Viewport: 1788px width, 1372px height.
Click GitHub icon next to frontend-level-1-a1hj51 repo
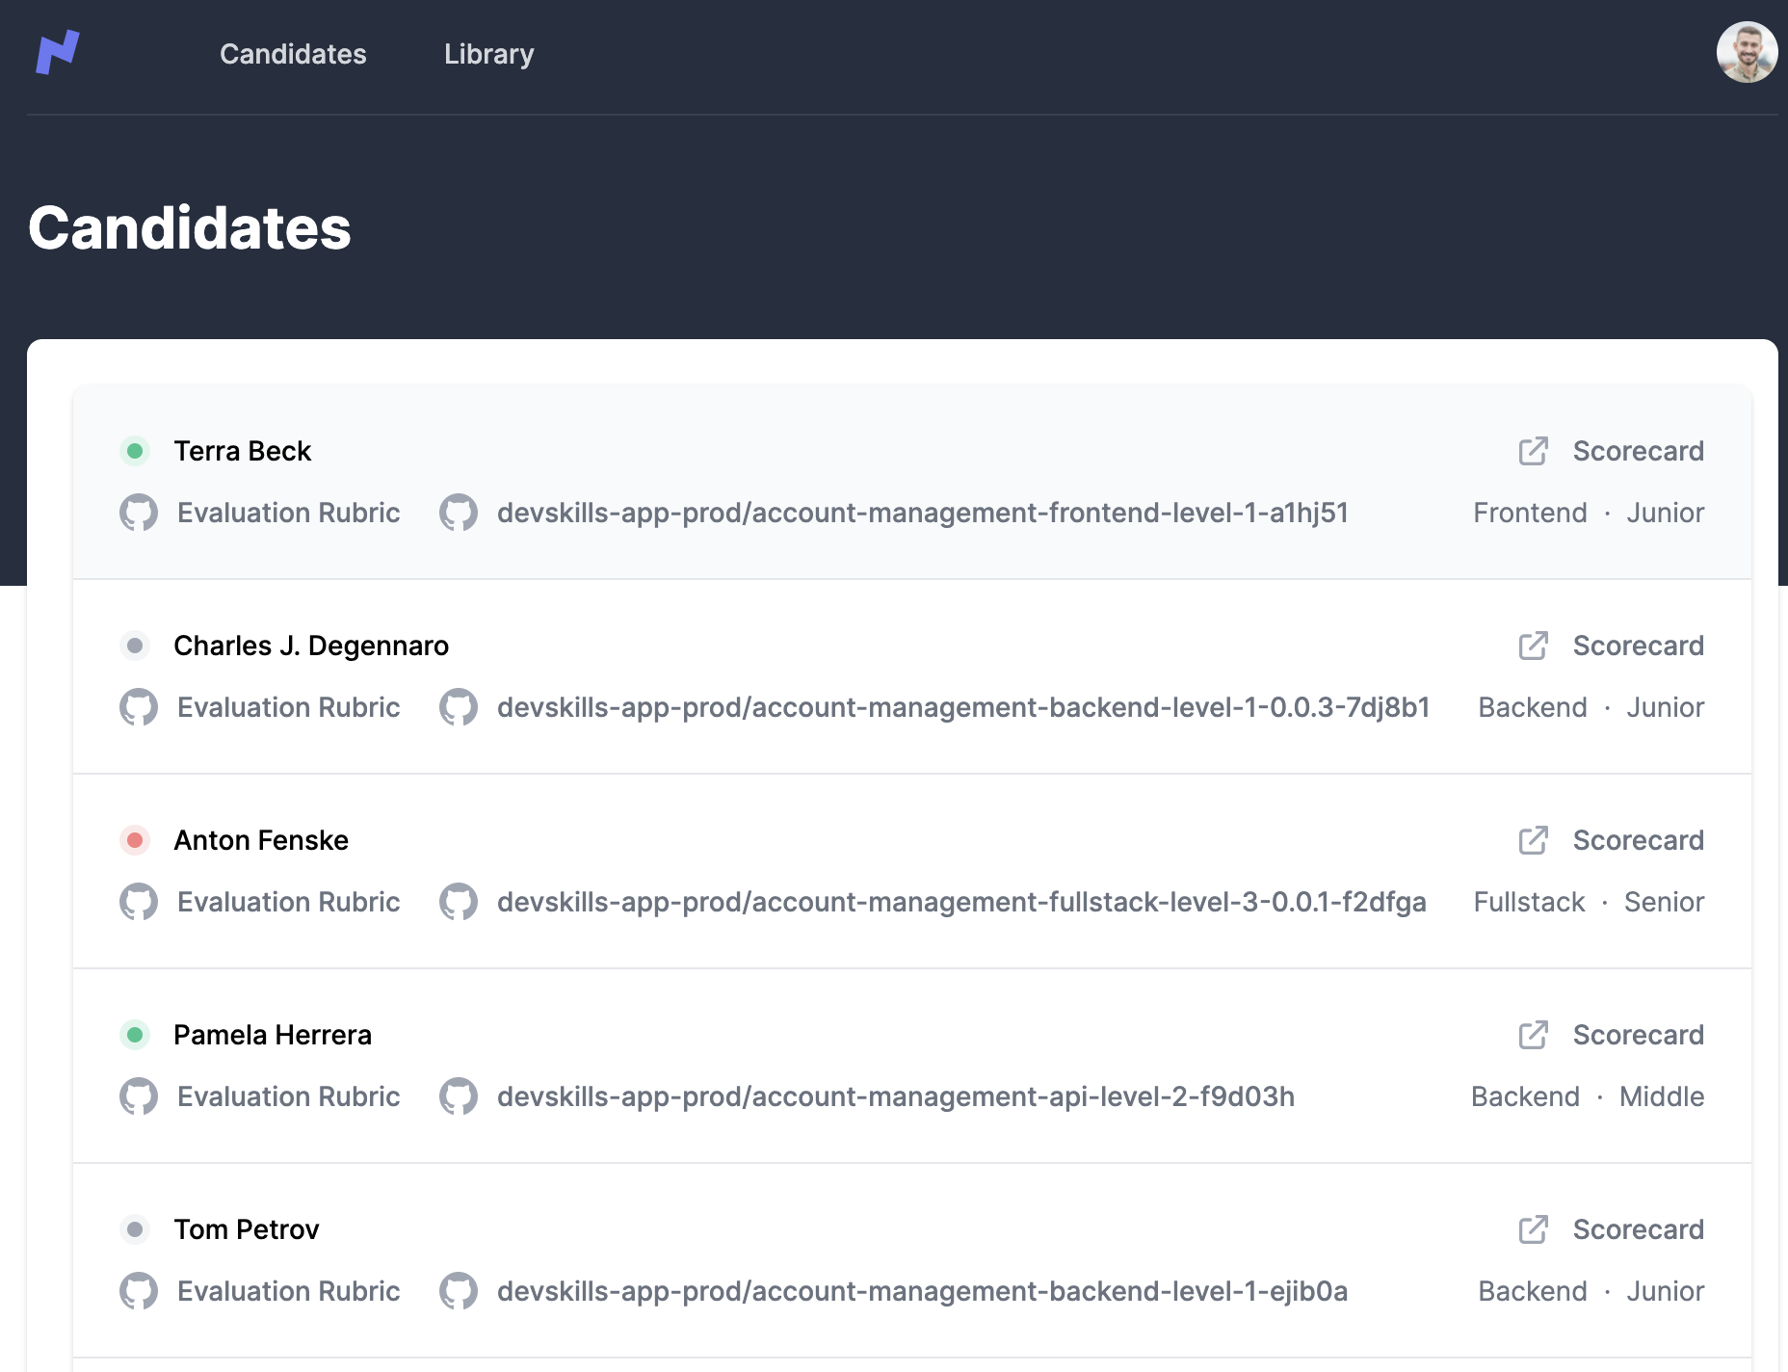point(459,513)
